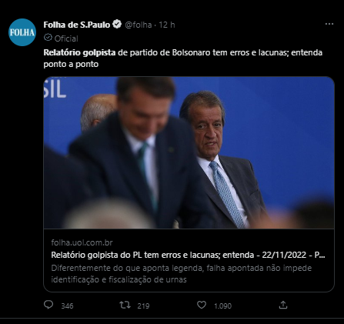The height and width of the screenshot is (324, 344).
Task: Click the retweet arrows icon
Action: pyautogui.click(x=125, y=305)
